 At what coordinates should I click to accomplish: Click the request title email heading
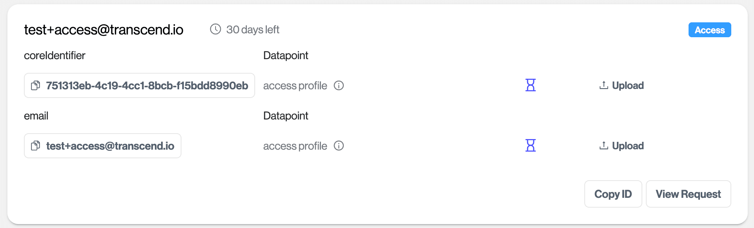click(x=103, y=30)
